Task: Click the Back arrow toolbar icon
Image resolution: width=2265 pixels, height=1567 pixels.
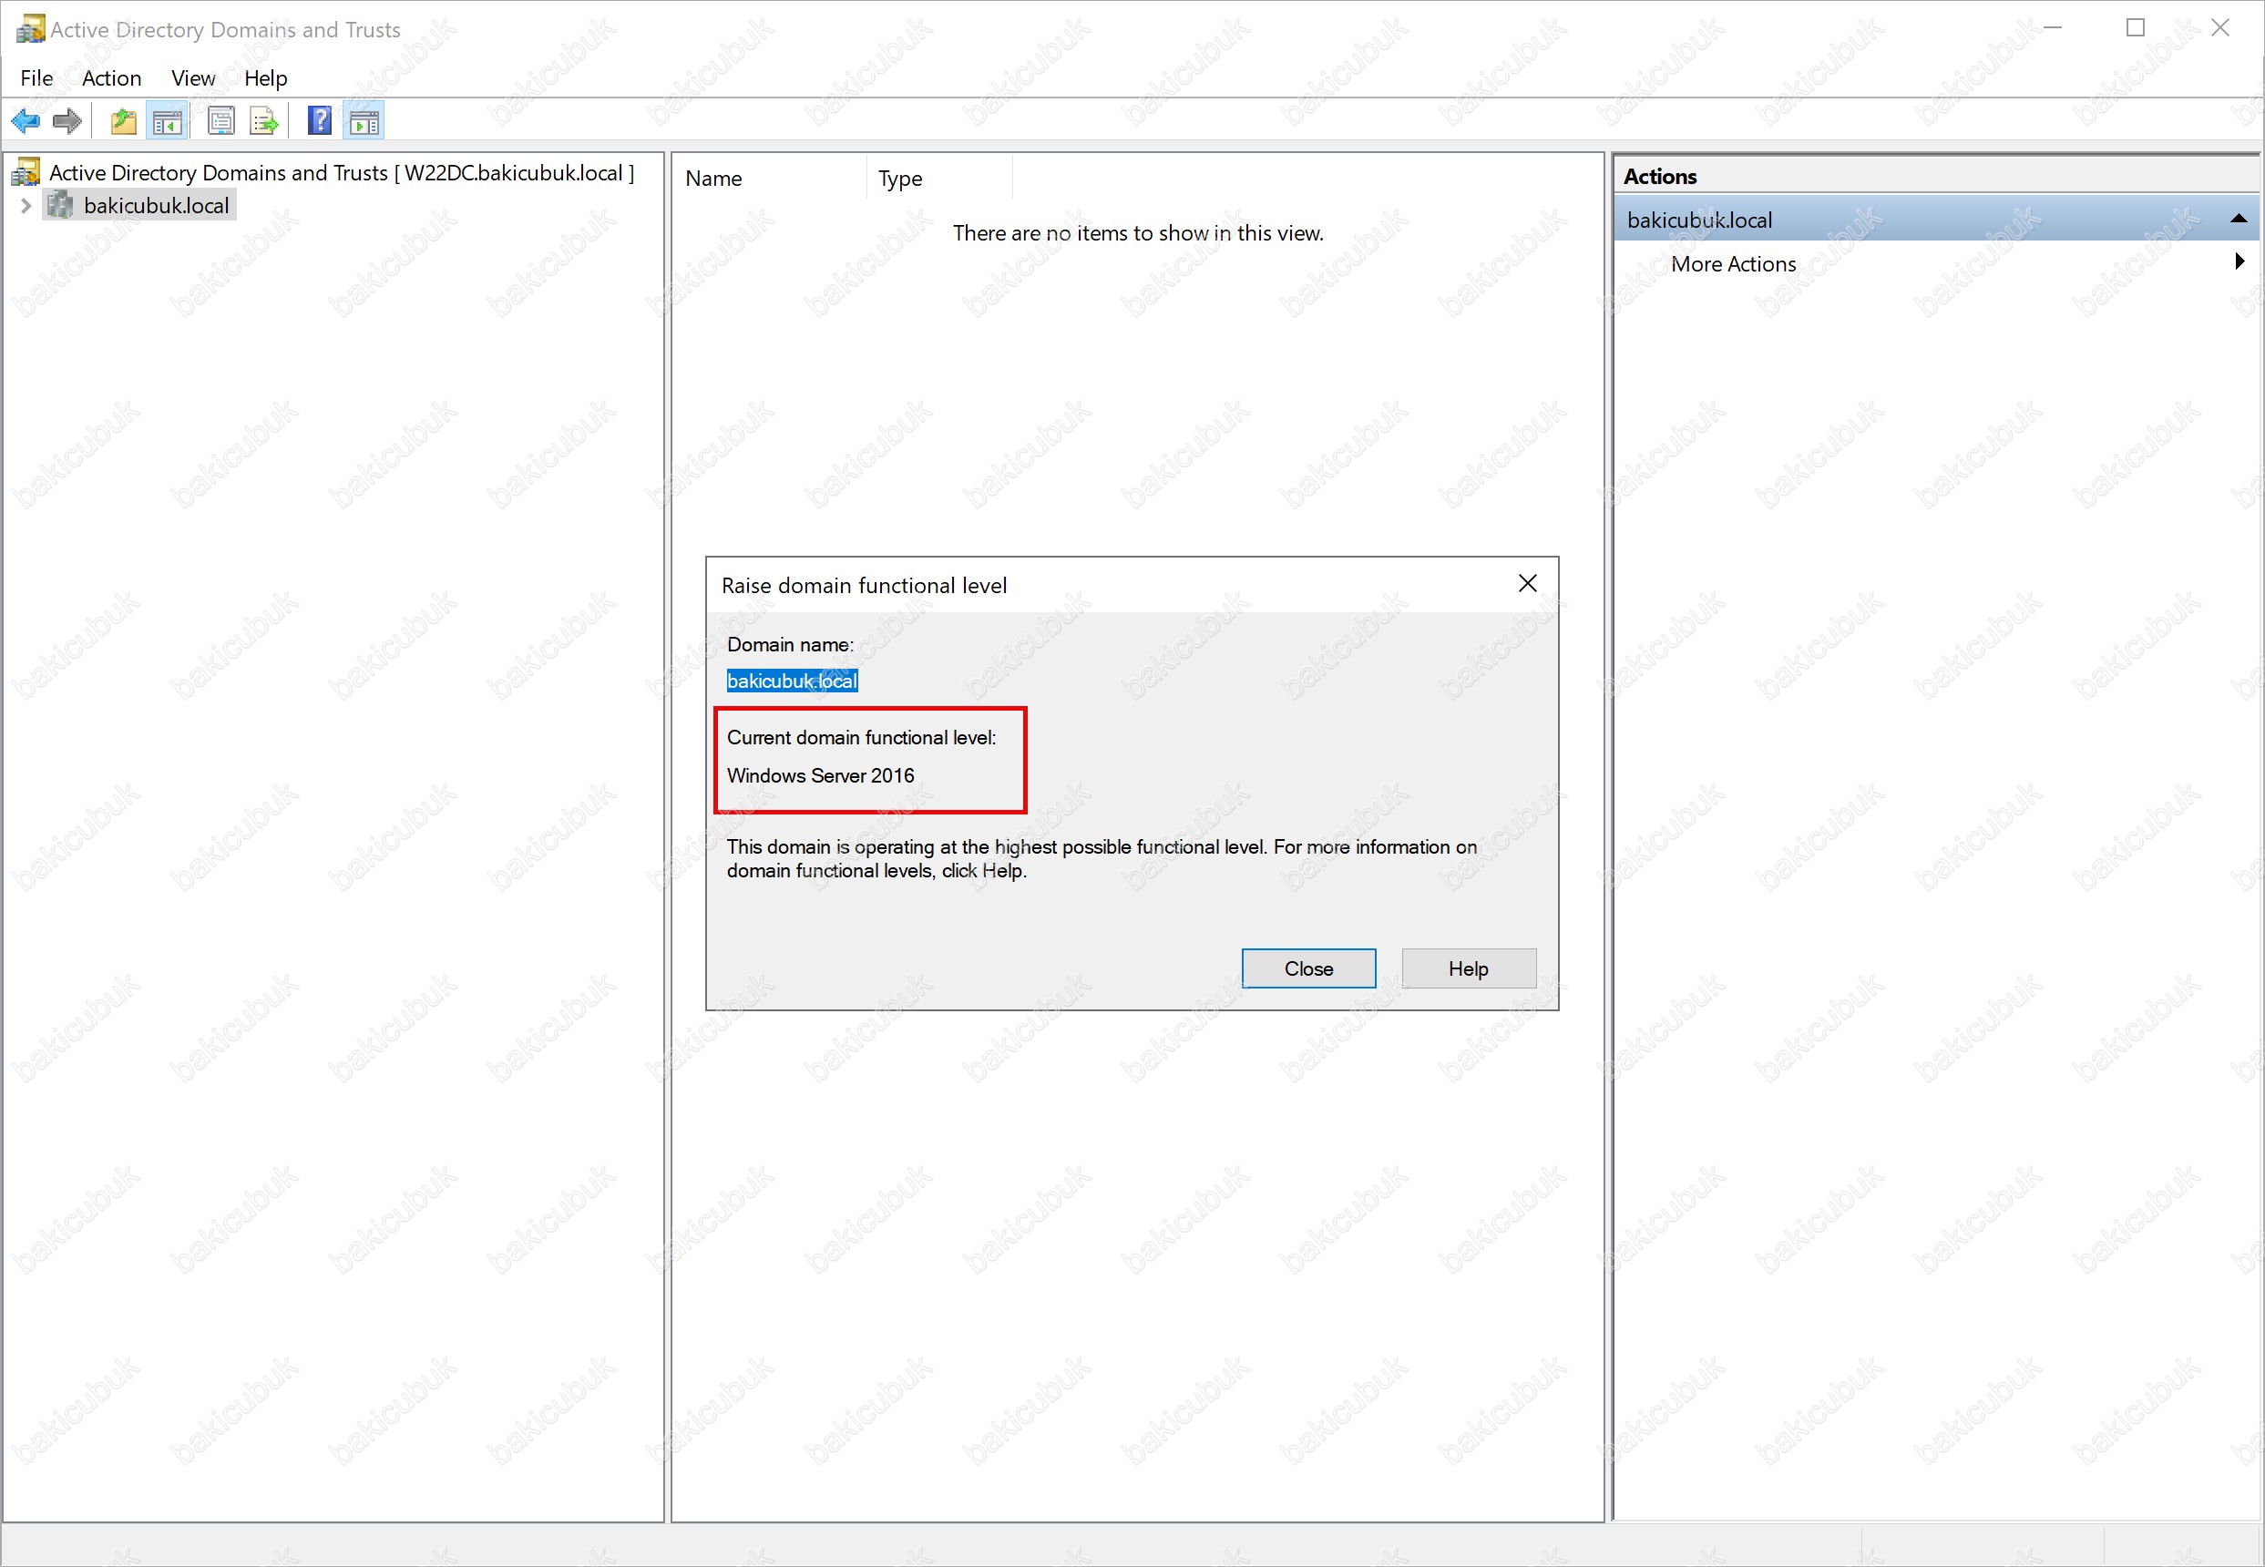Action: (26, 122)
